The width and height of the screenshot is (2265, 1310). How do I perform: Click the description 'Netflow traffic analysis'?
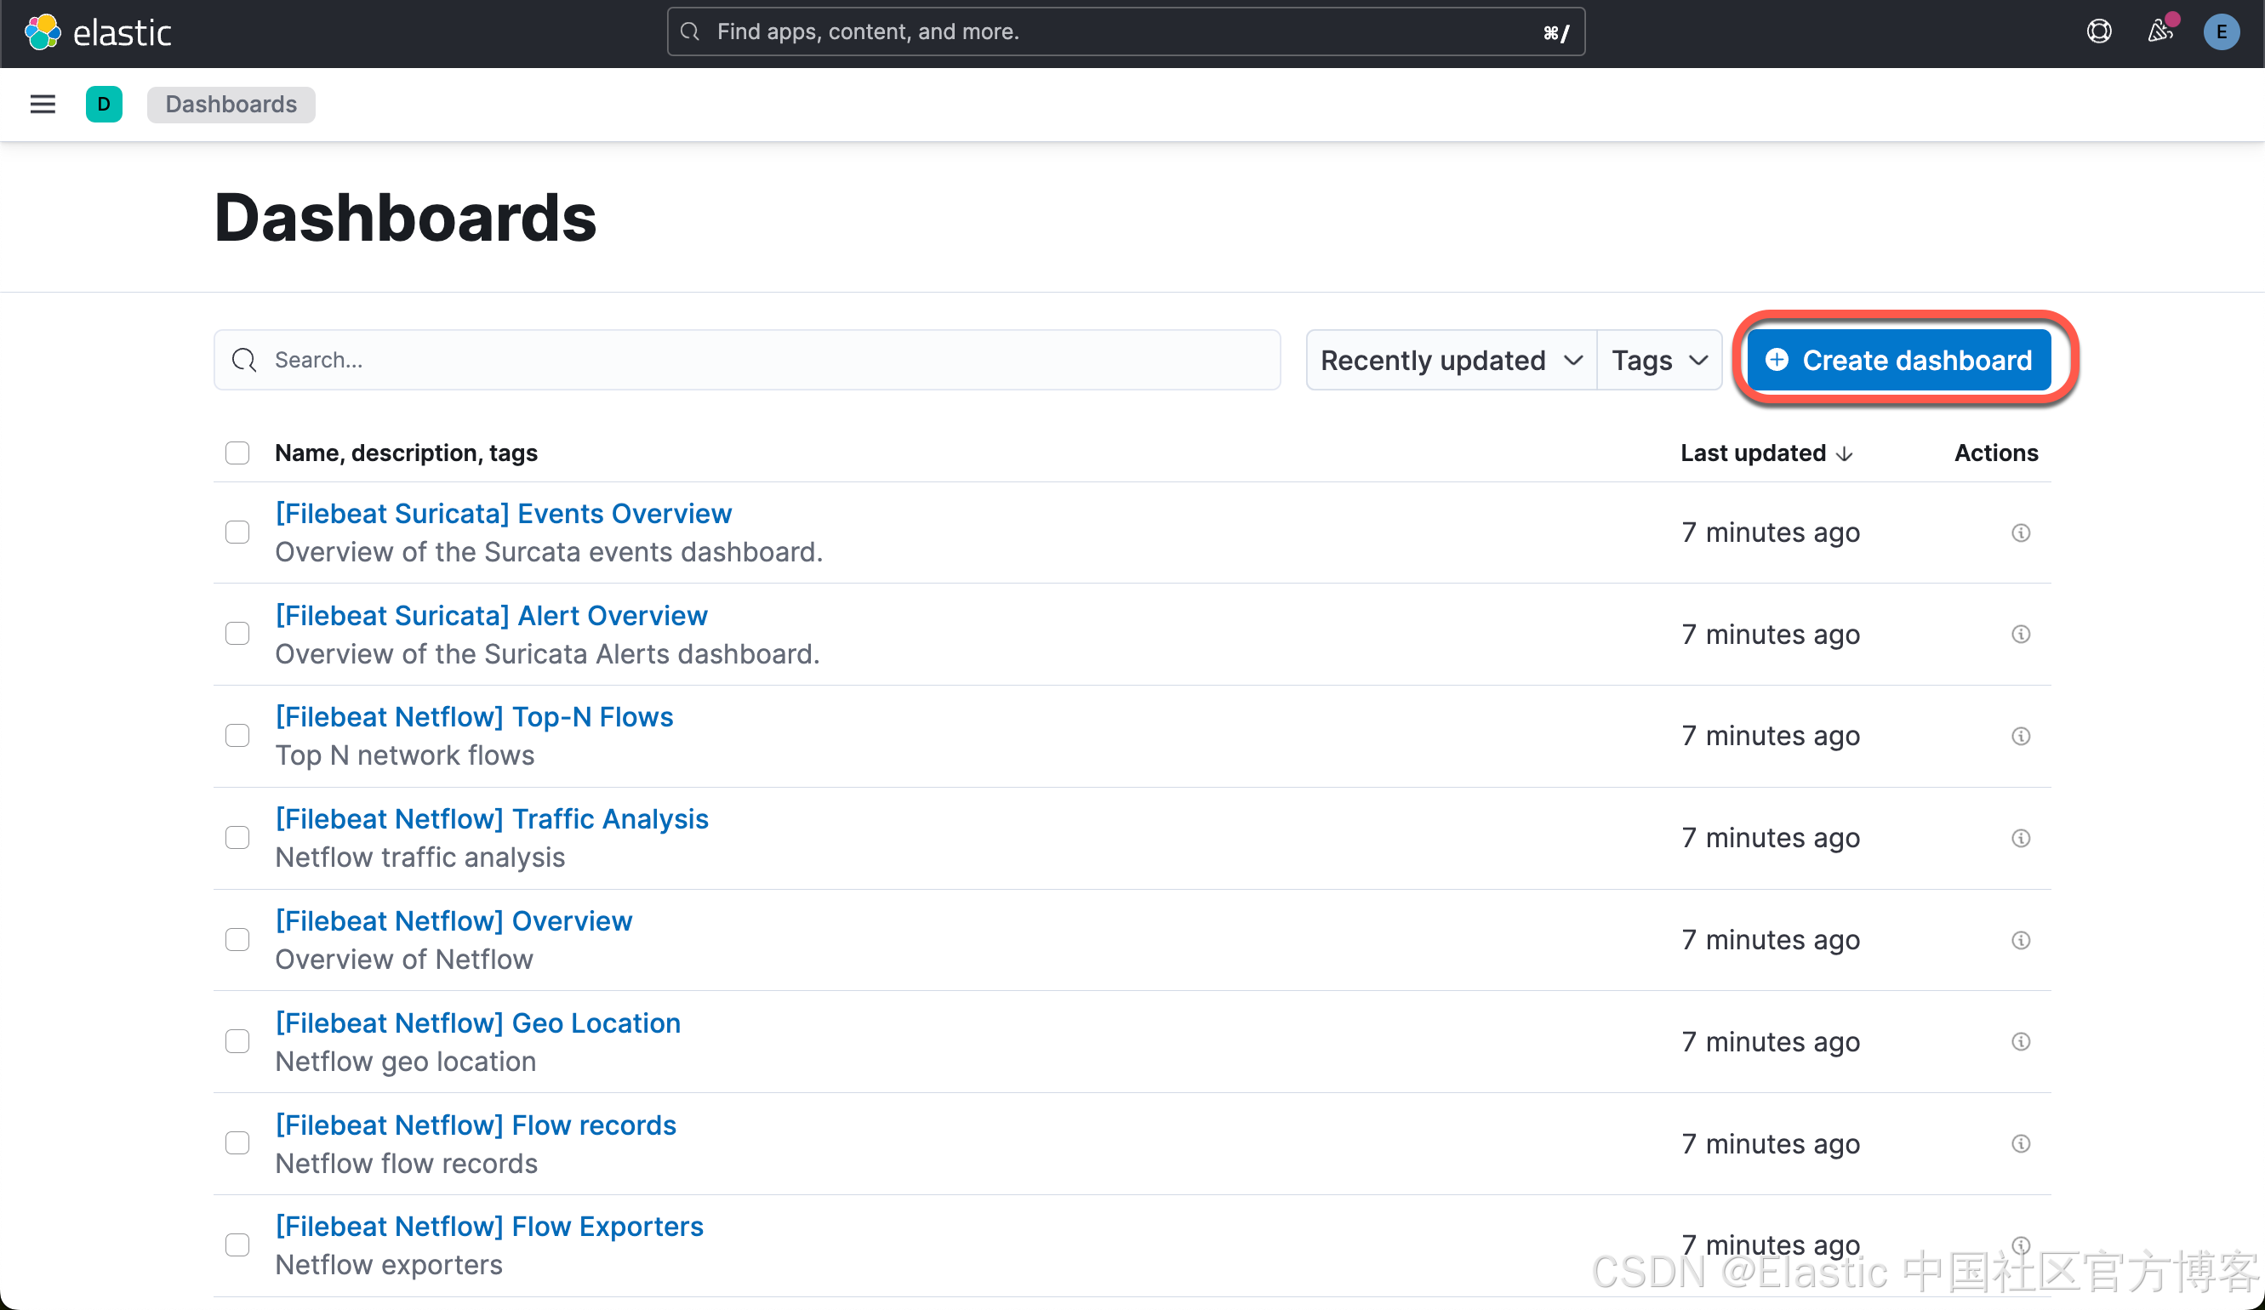[x=419, y=857]
